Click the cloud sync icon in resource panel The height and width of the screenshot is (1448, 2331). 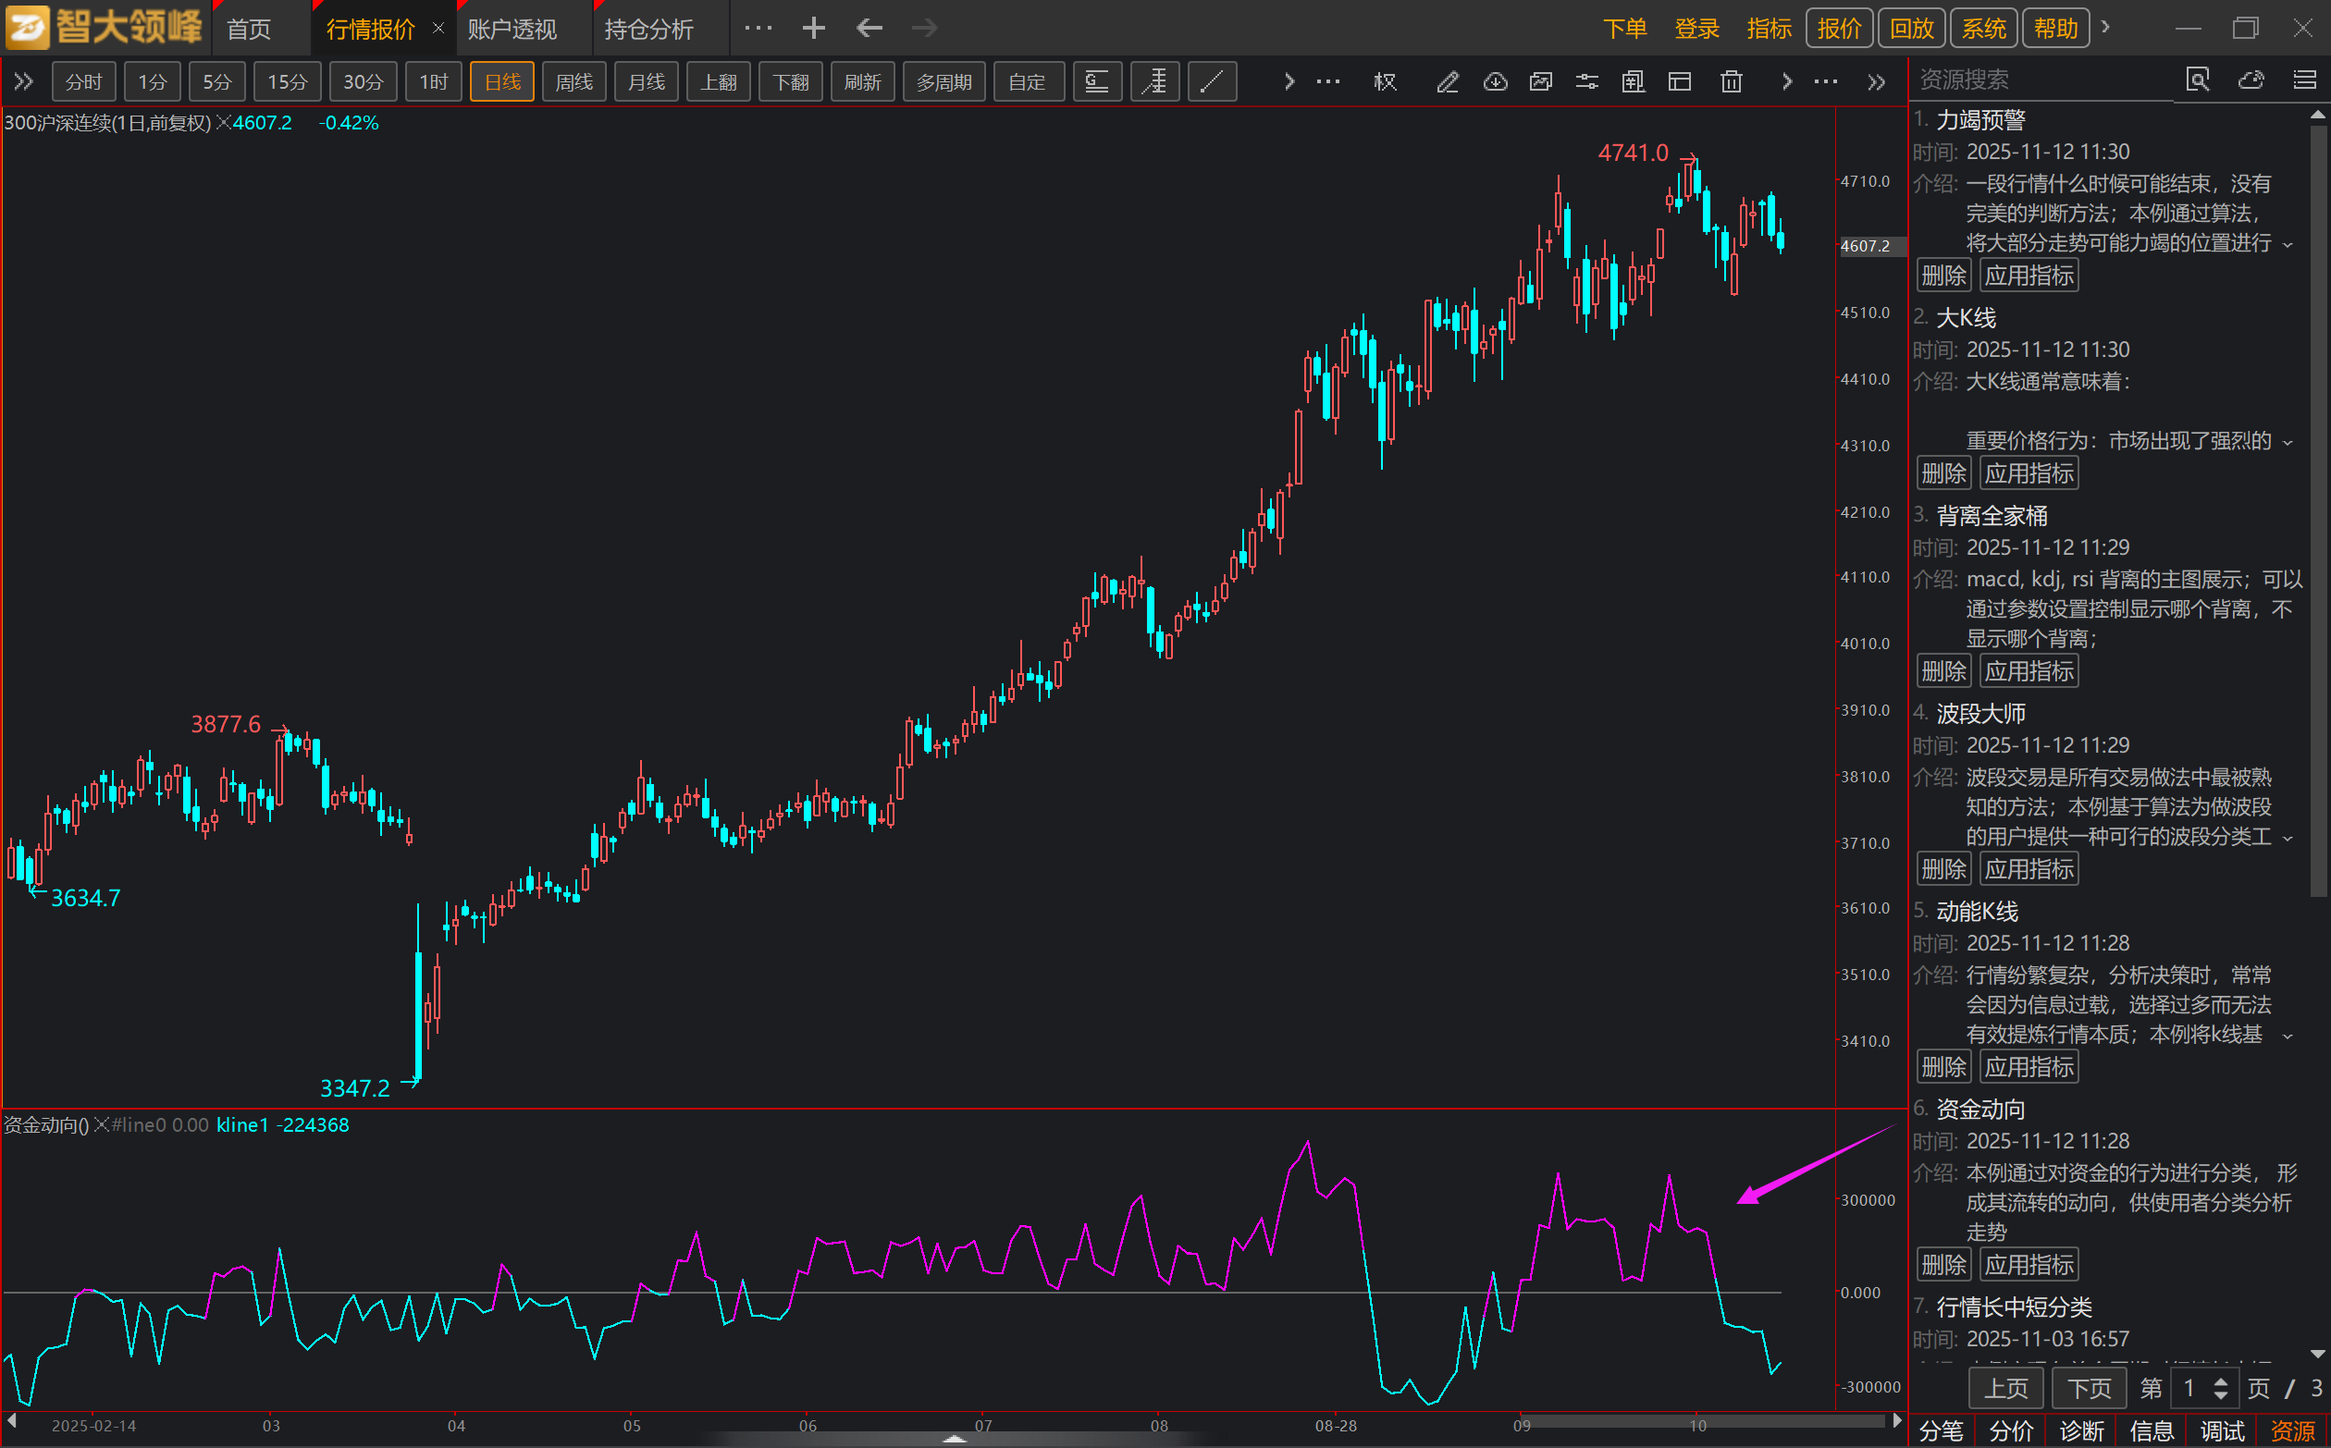pyautogui.click(x=2251, y=80)
